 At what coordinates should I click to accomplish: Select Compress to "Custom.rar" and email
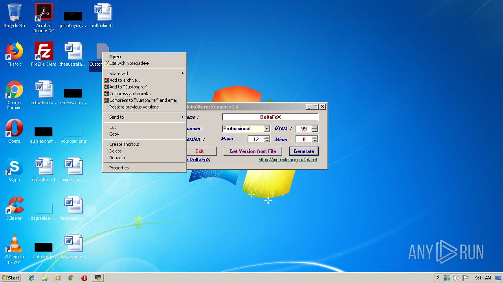[x=144, y=100]
